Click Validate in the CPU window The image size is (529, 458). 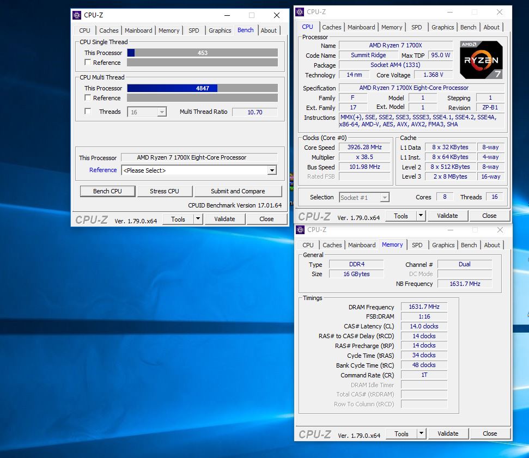447,216
